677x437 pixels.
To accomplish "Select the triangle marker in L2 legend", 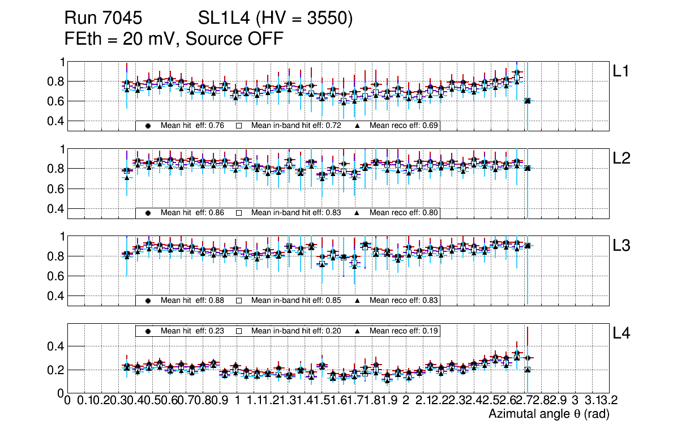I will 358,213.
